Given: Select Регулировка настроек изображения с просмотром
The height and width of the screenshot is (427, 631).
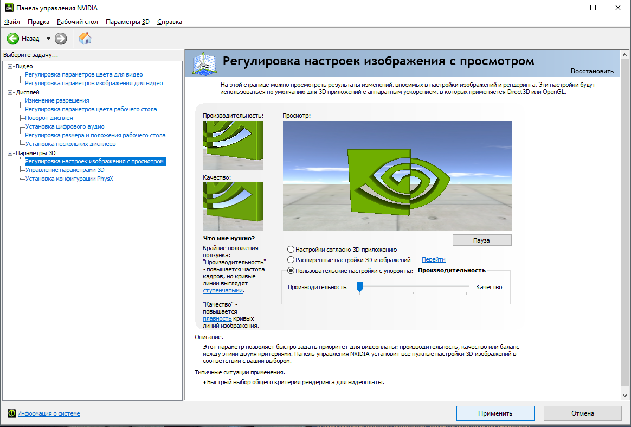Looking at the screenshot, I should pos(95,162).
